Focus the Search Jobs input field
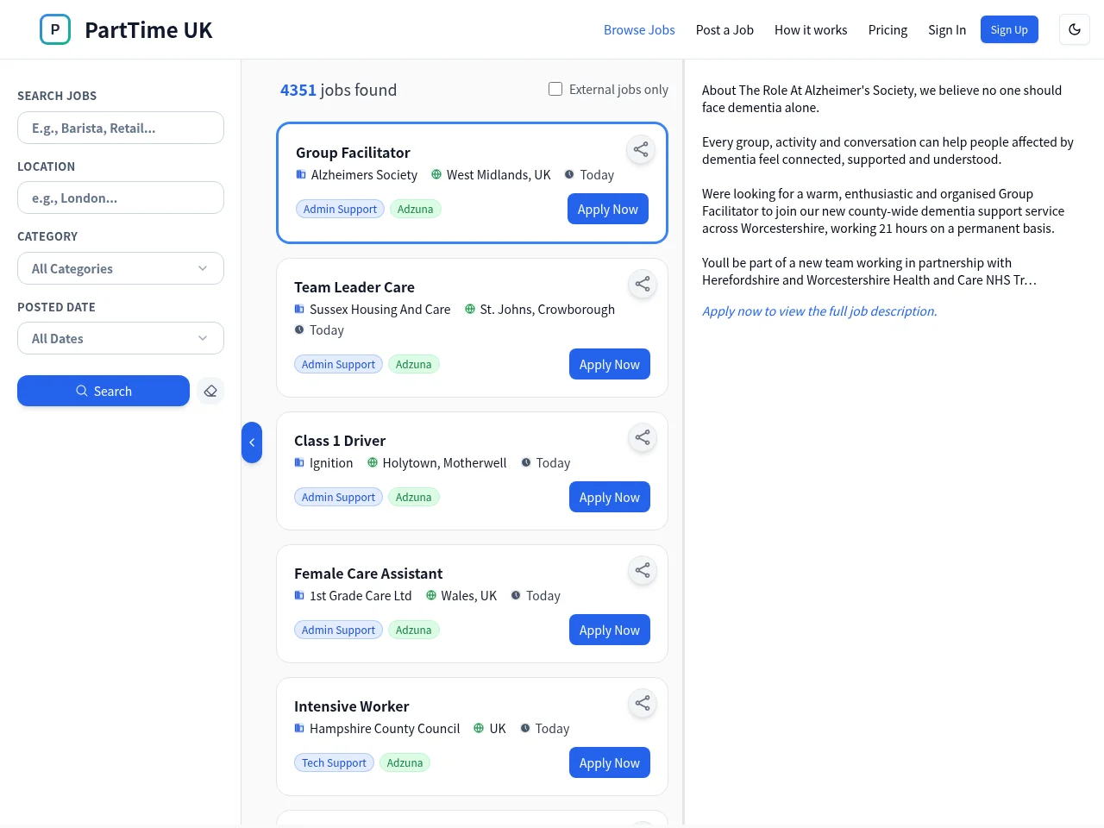This screenshot has height=828, width=1104. pyautogui.click(x=121, y=128)
